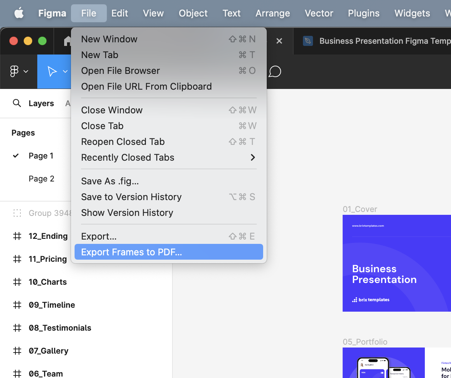This screenshot has height=378, width=451.
Task: Select the 11_Pricing frame layer
Action: tap(48, 259)
